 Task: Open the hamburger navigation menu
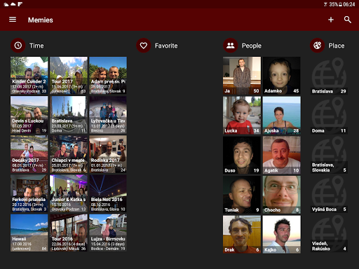(x=13, y=20)
